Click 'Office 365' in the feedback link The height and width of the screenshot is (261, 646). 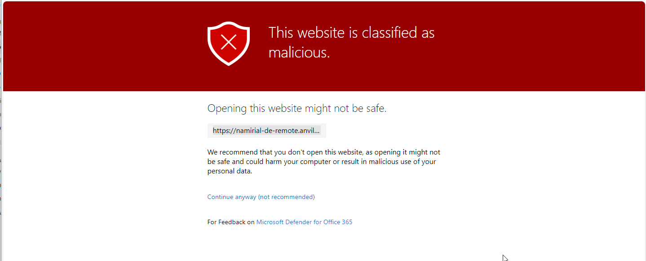pyautogui.click(x=338, y=222)
